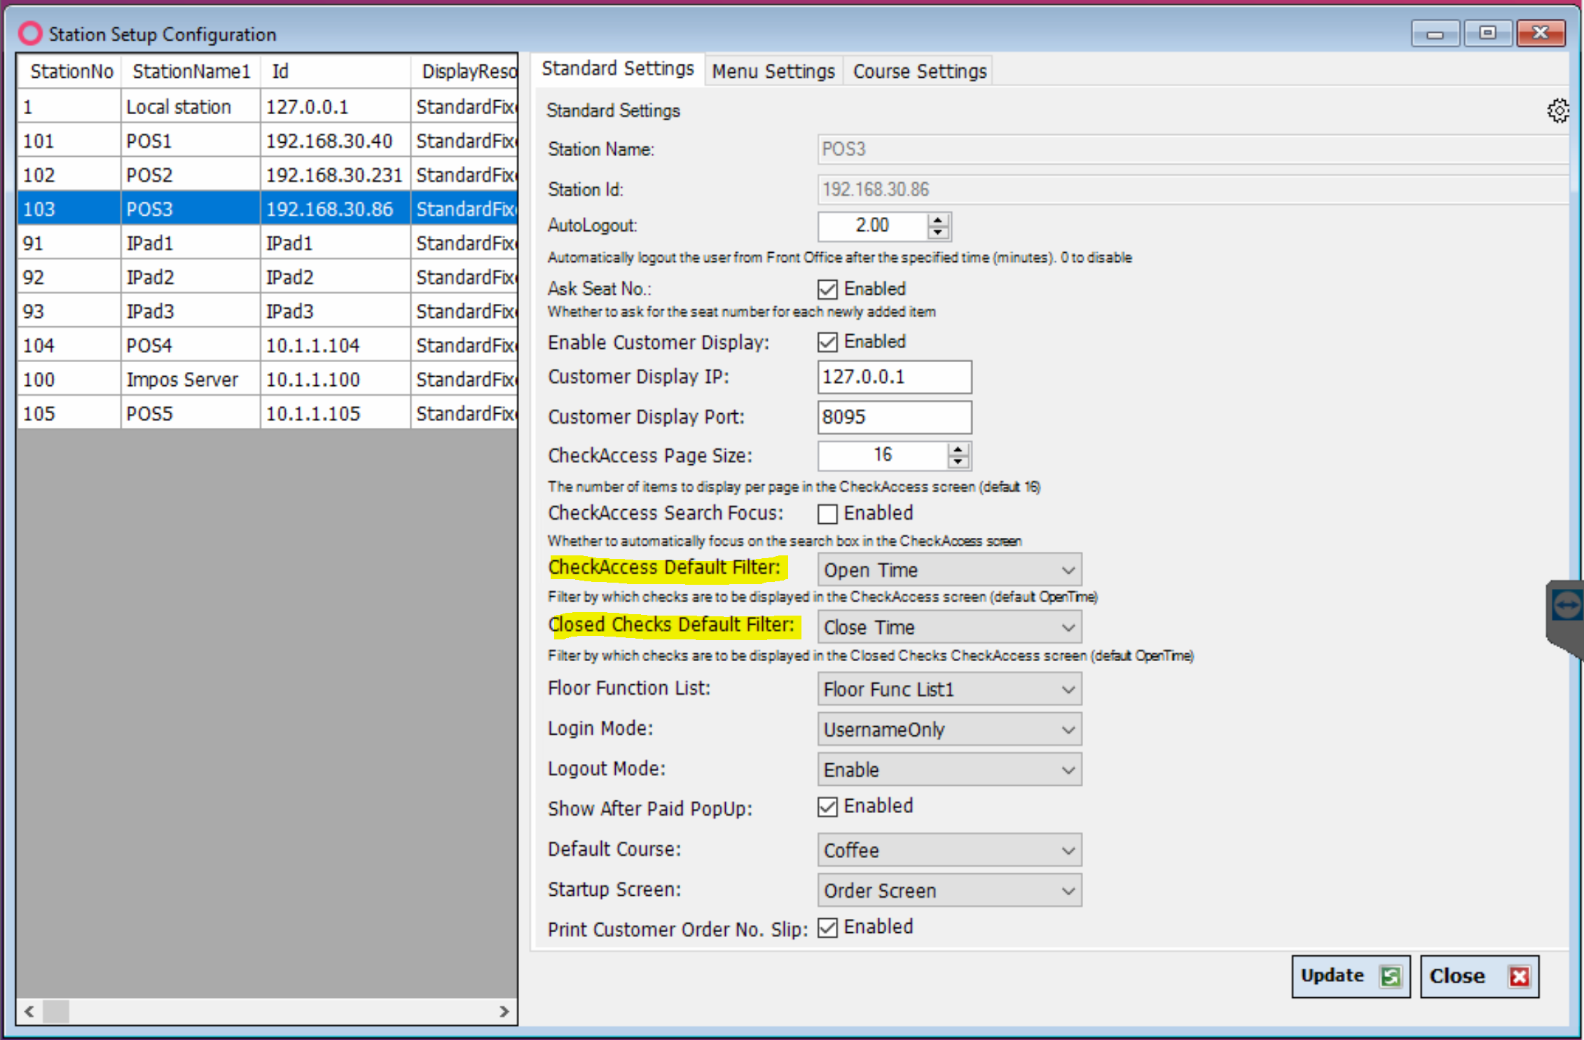Click the Customer Display Port field

pyautogui.click(x=895, y=417)
